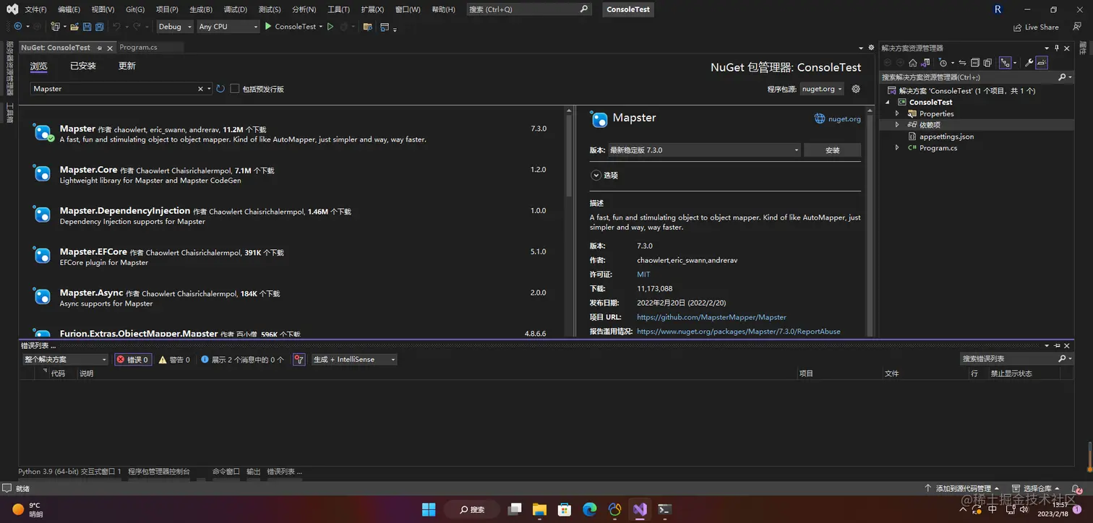
Task: Open terminal app on the taskbar
Action: [x=665, y=509]
